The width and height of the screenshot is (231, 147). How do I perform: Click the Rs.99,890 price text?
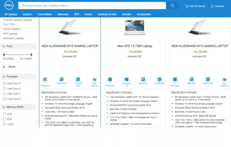point(136,52)
